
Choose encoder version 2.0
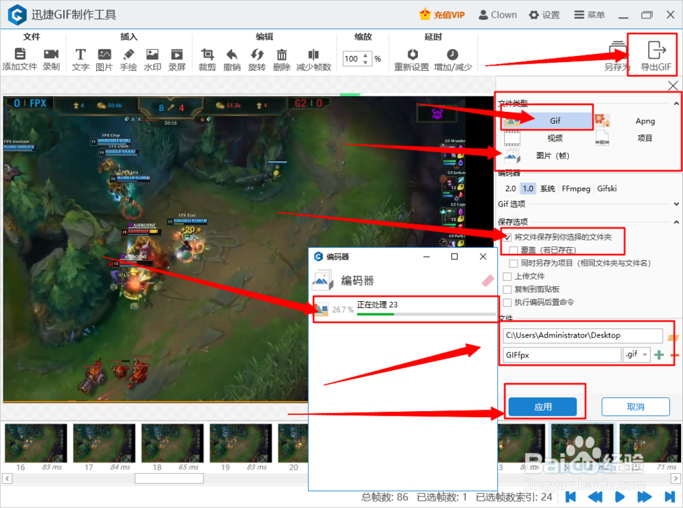pyautogui.click(x=510, y=188)
